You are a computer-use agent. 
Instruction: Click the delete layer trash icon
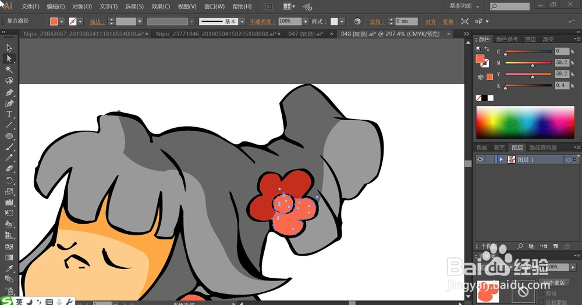click(x=567, y=246)
